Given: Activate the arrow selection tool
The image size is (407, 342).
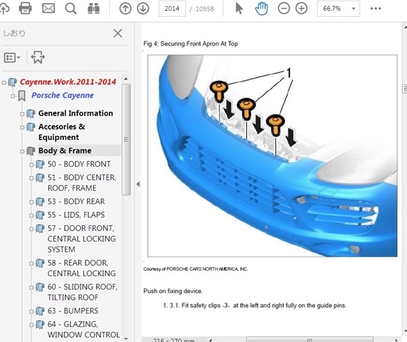Looking at the screenshot, I should point(239,8).
